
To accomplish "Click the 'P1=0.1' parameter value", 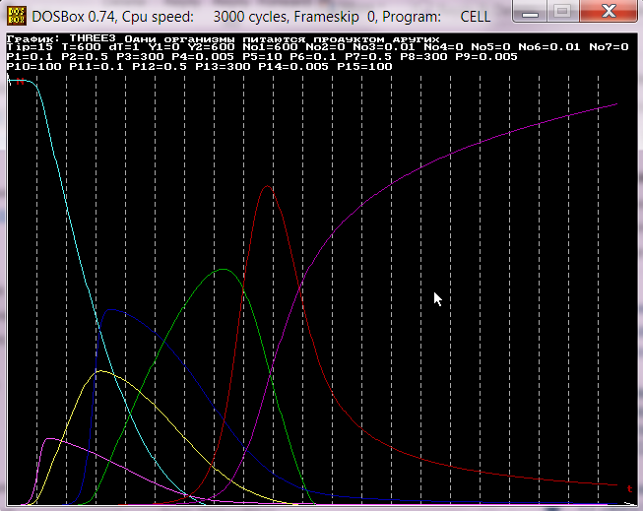I will pyautogui.click(x=30, y=57).
